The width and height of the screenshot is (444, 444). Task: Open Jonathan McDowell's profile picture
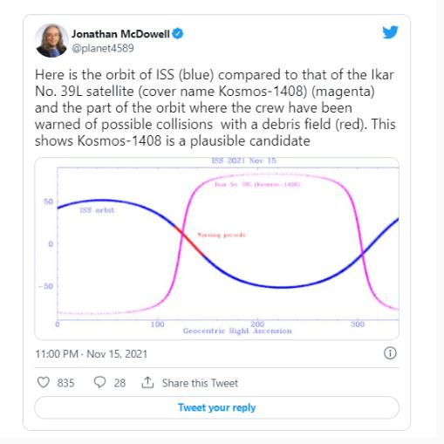click(51, 40)
